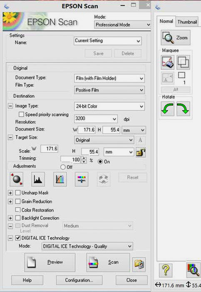Click the scanner icon on the Scan button
The width and height of the screenshot is (201, 292).
(93, 262)
